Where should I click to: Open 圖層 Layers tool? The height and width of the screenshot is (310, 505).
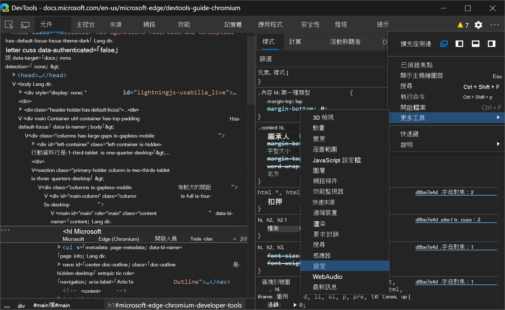point(345,171)
